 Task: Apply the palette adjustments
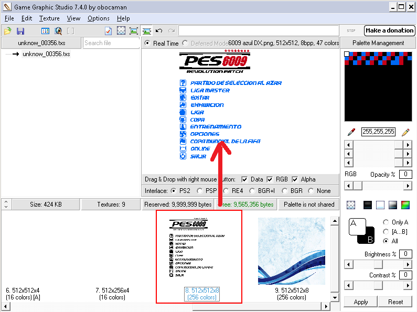pyautogui.click(x=361, y=302)
